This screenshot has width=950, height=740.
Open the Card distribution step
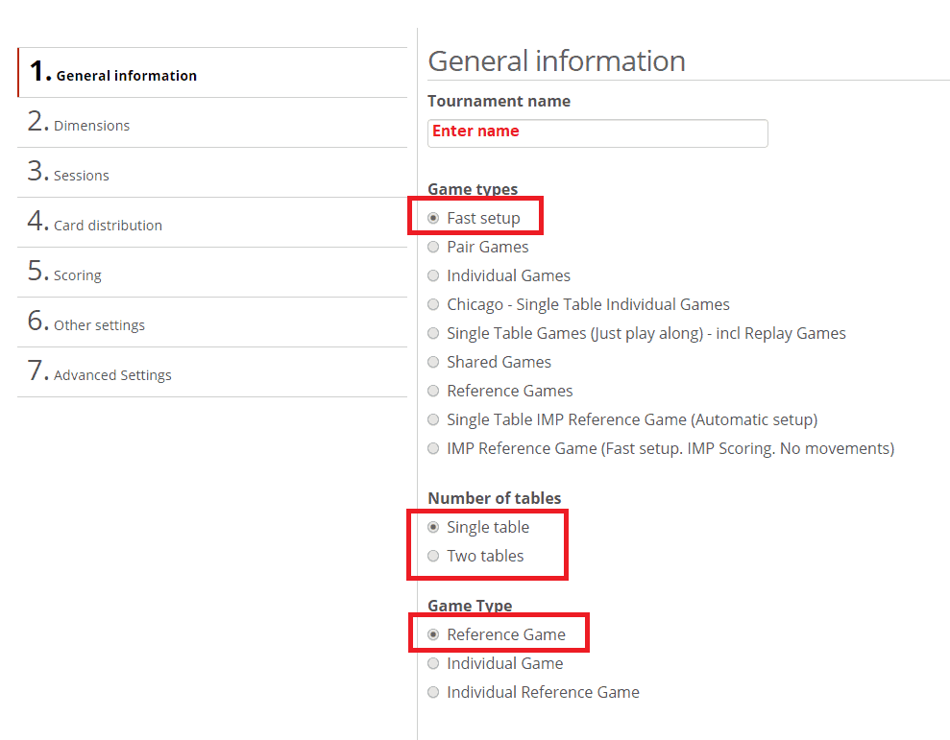[x=108, y=225]
